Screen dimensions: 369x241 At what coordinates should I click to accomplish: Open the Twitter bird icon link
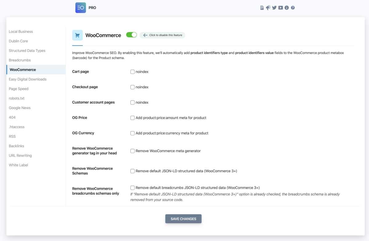(274, 8)
